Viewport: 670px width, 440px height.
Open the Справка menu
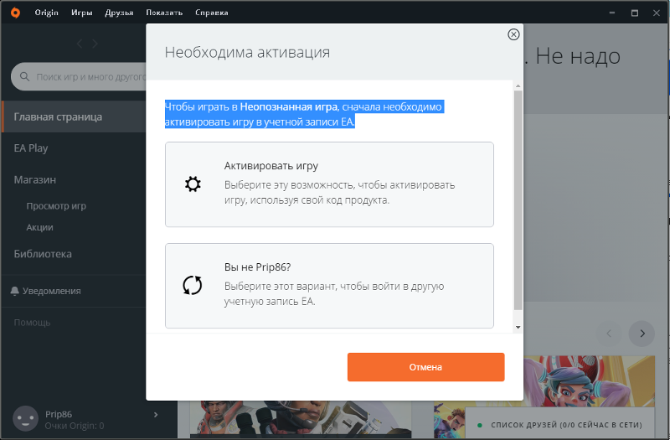212,13
